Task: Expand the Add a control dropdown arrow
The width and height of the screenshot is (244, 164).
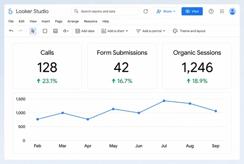Action: pos(164,31)
